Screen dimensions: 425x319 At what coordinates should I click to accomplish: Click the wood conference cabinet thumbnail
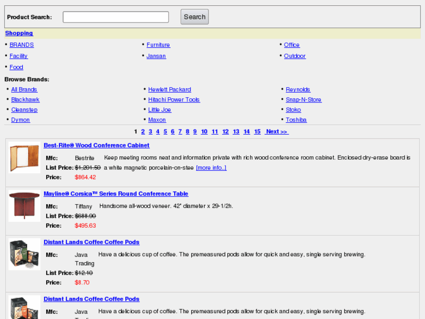(x=25, y=157)
